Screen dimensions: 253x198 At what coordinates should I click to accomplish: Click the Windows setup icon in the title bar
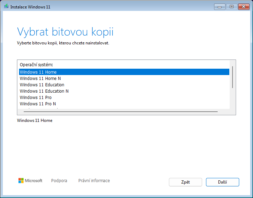pyautogui.click(x=6, y=6)
